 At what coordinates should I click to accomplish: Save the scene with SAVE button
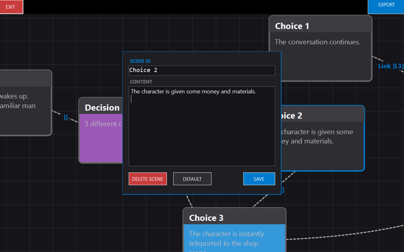[x=259, y=179]
